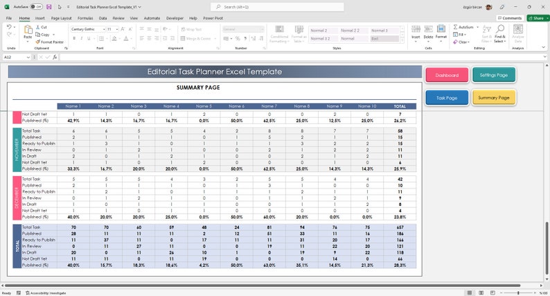Screen dimensions: 550x296
Task: Click the Paste clipboard icon
Action: click(x=28, y=30)
